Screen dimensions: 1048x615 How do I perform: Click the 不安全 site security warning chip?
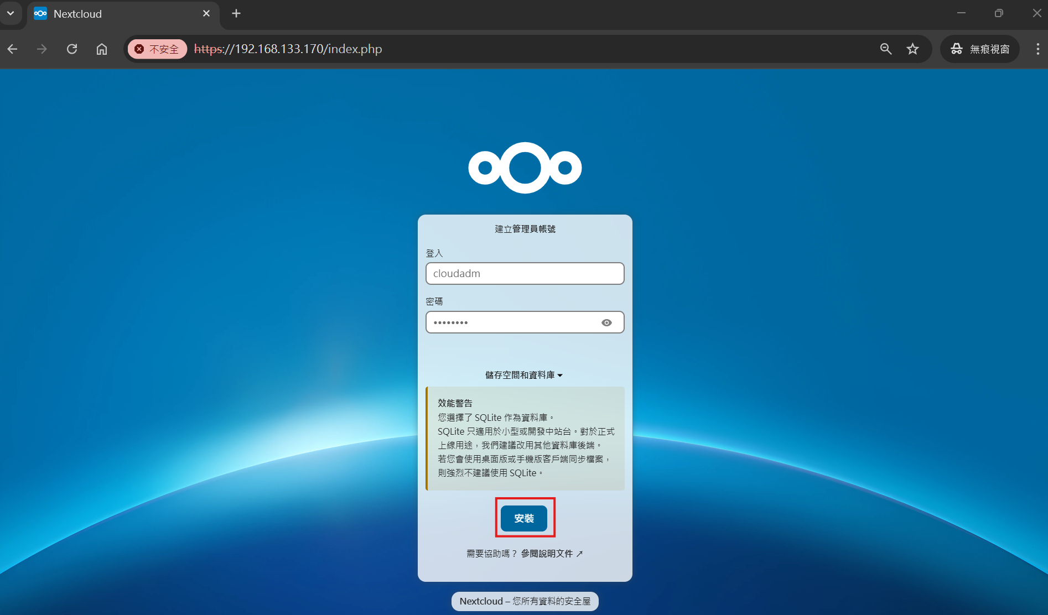158,49
